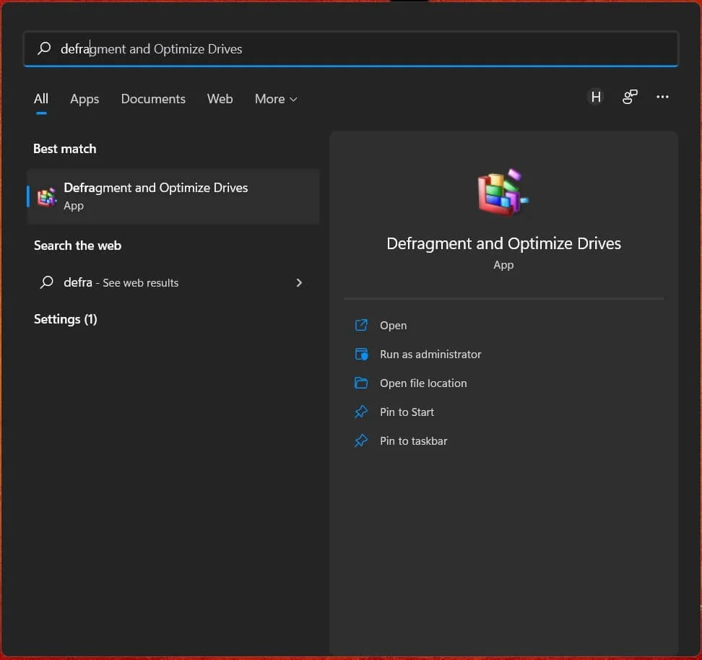The width and height of the screenshot is (702, 660).
Task: Click the Open file location folder icon
Action: click(x=361, y=383)
